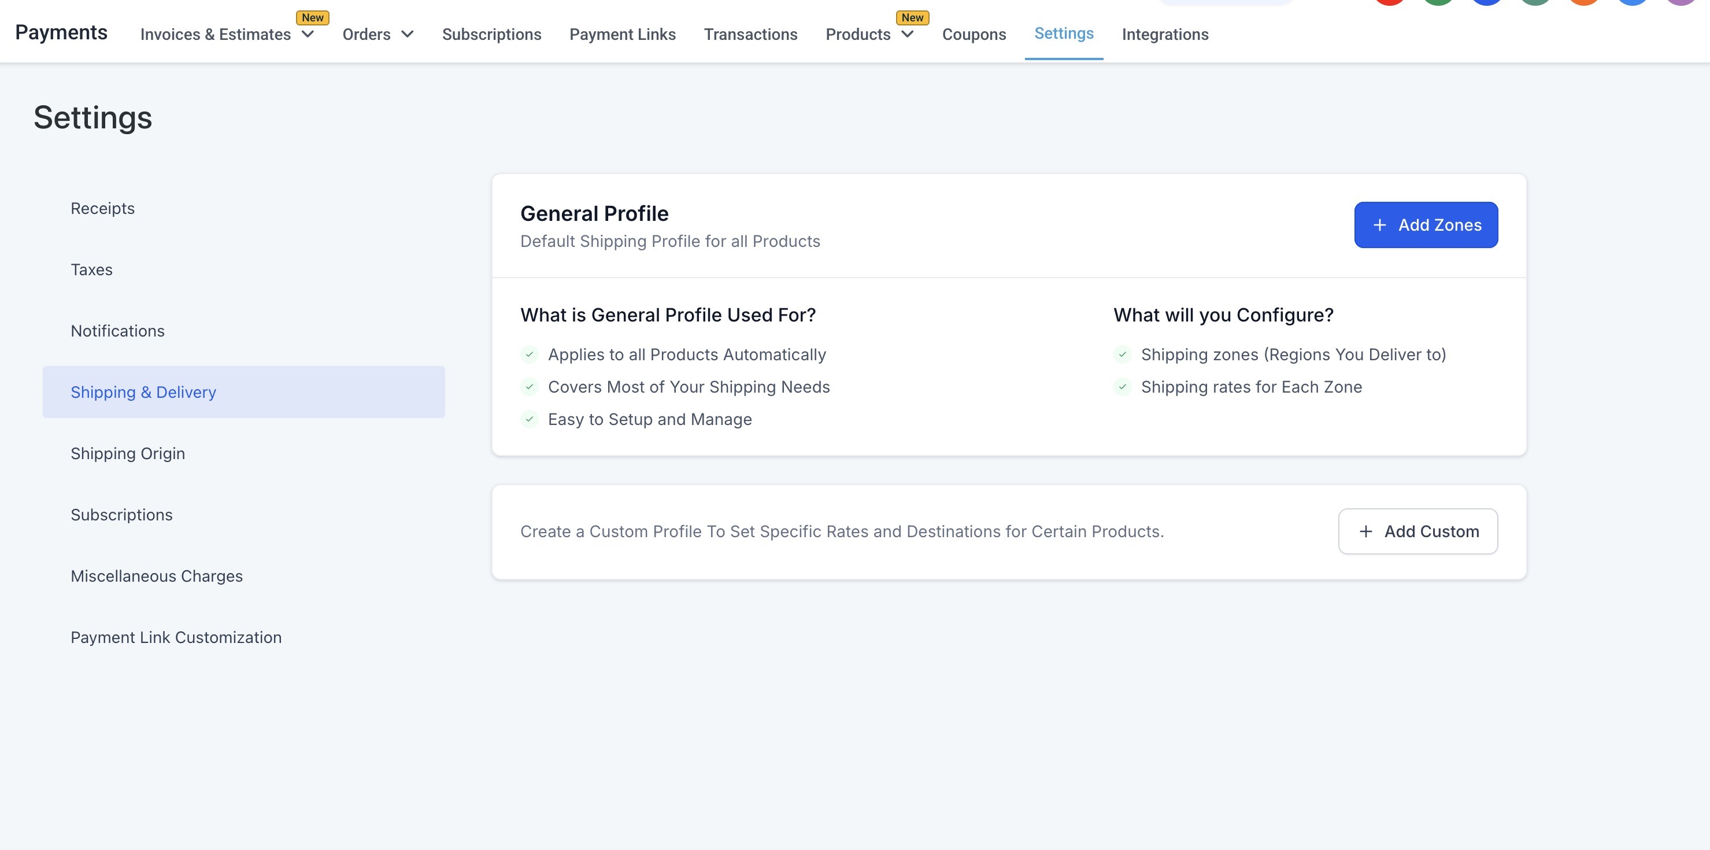Switch to the Transactions tab
The width and height of the screenshot is (1710, 850).
[x=750, y=35]
